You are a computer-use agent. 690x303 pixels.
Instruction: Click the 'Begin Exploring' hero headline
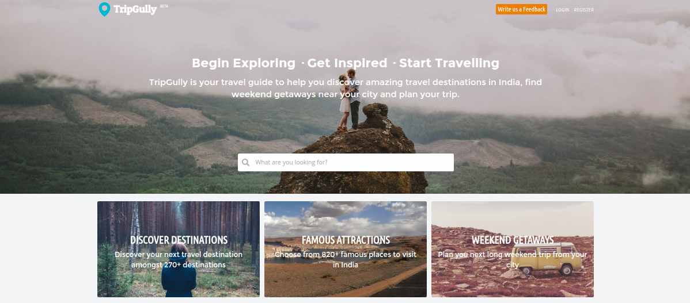(244, 63)
